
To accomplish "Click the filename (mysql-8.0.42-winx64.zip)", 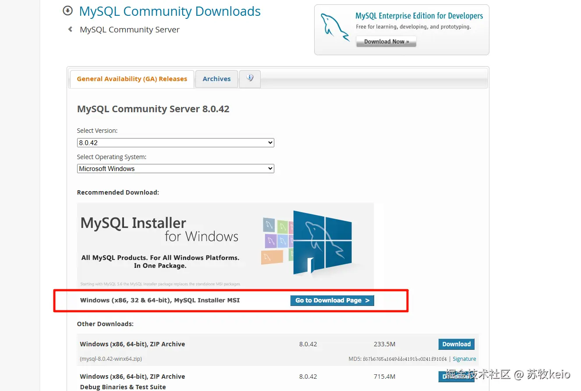I will click(111, 359).
